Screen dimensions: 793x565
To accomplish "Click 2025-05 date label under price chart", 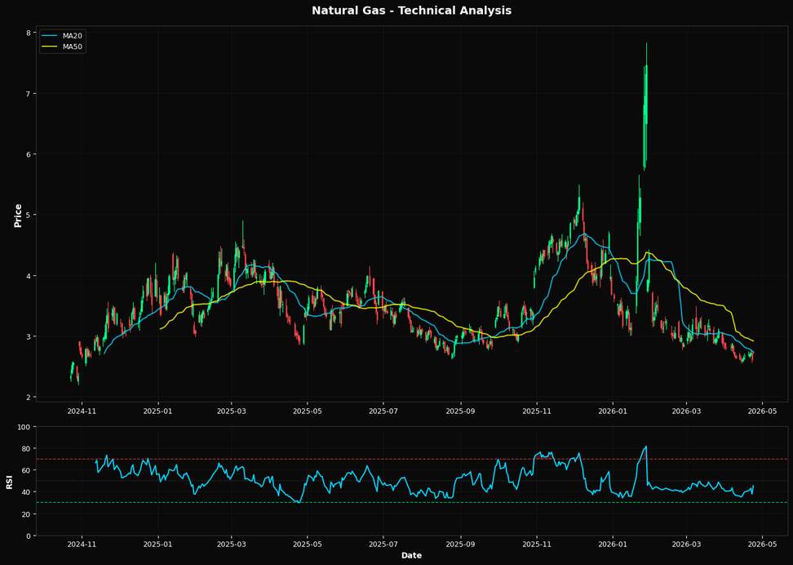I will pyautogui.click(x=307, y=411).
